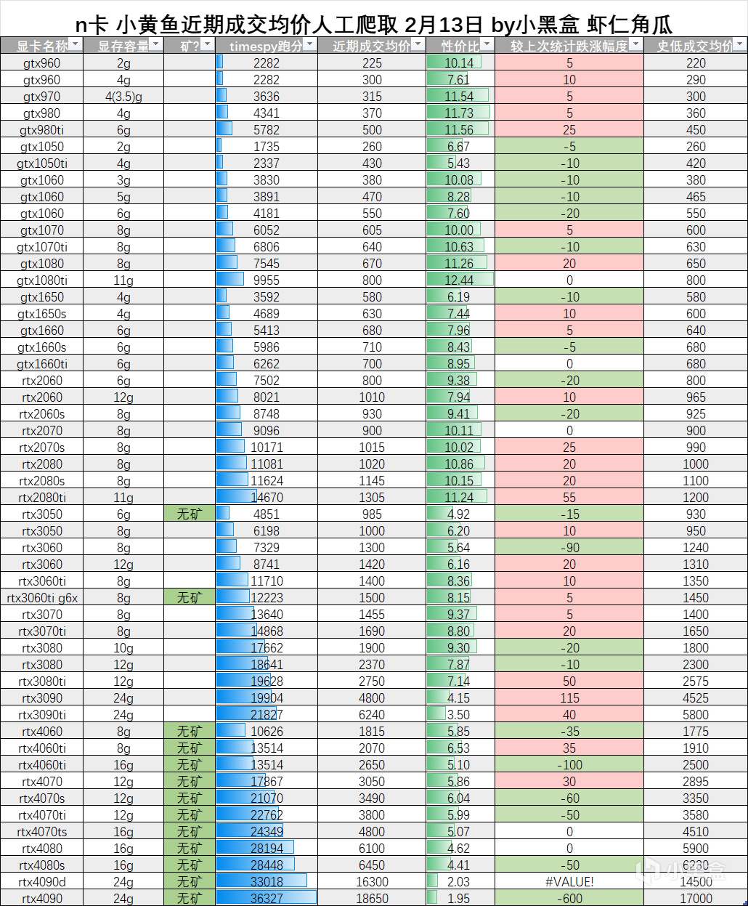Open the 显存容量 column filter dropdown
748x906 pixels.
point(155,46)
